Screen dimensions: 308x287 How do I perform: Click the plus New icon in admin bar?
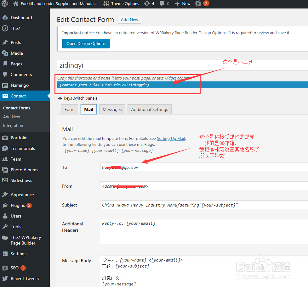[177, 3]
